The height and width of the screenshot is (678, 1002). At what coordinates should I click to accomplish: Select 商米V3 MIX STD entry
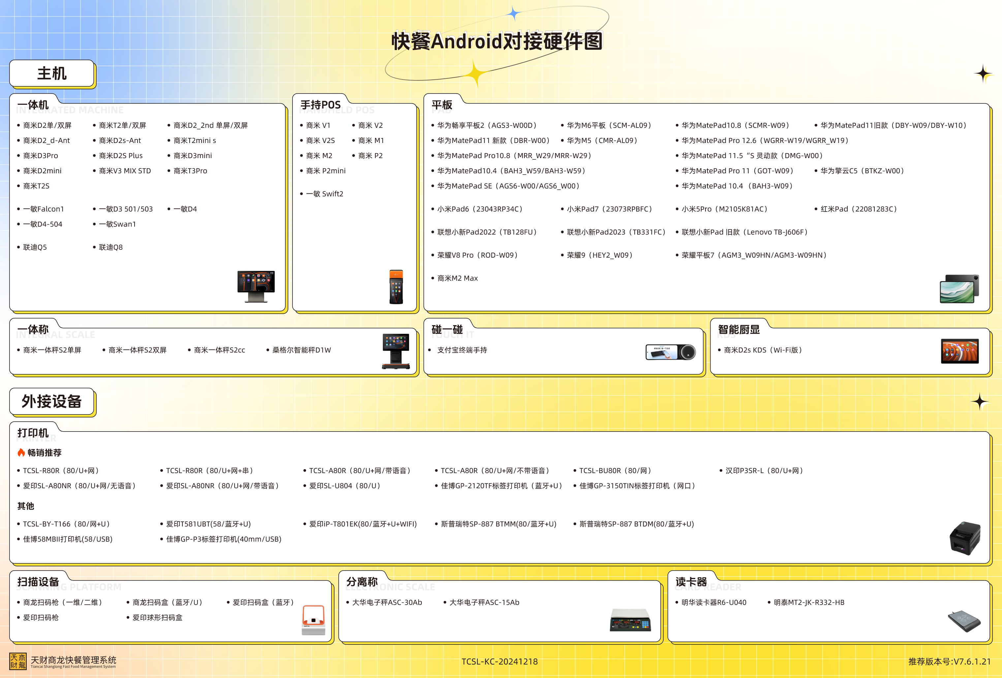(x=125, y=171)
